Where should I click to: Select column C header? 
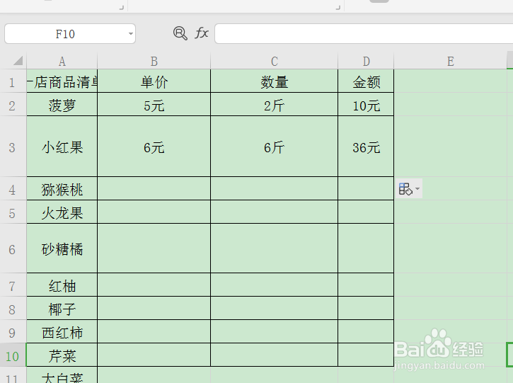point(274,61)
